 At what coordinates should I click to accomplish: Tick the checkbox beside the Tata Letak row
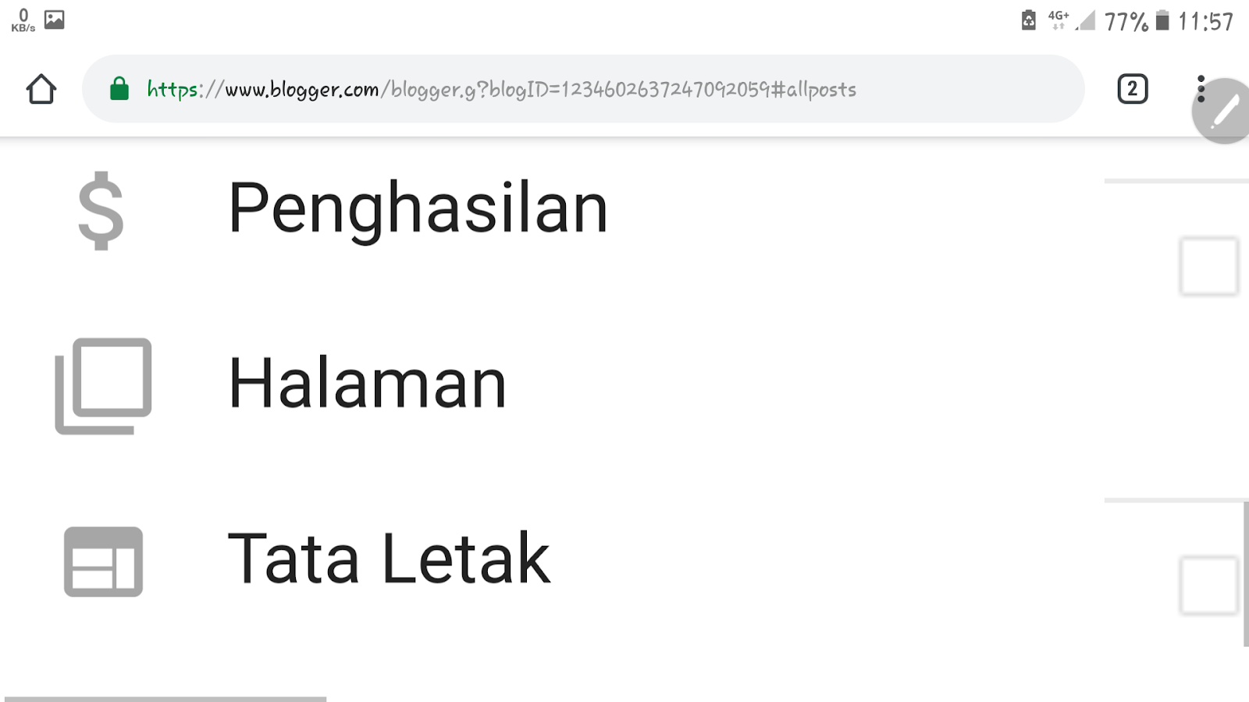coord(1208,585)
